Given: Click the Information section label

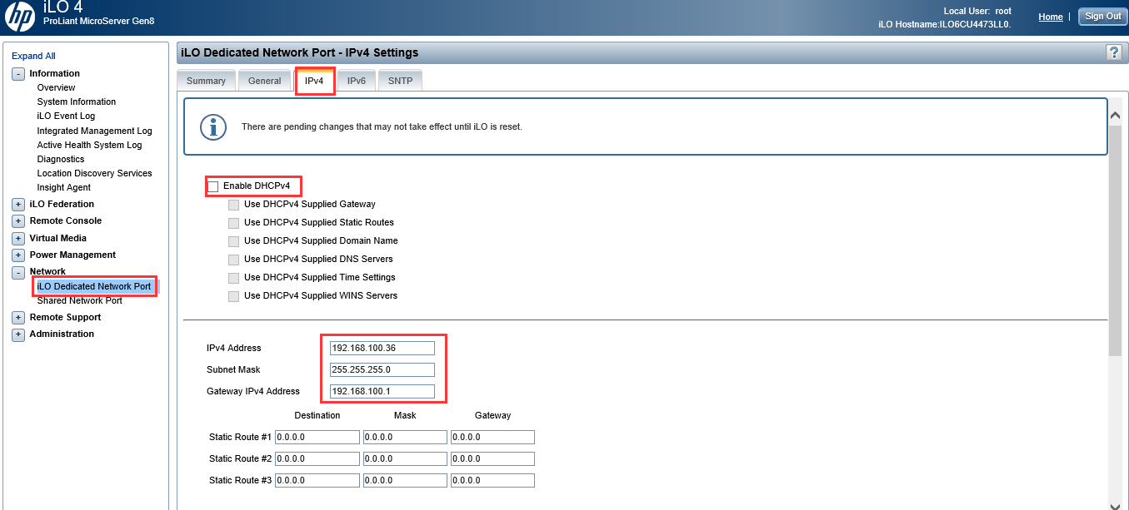Looking at the screenshot, I should (x=54, y=74).
